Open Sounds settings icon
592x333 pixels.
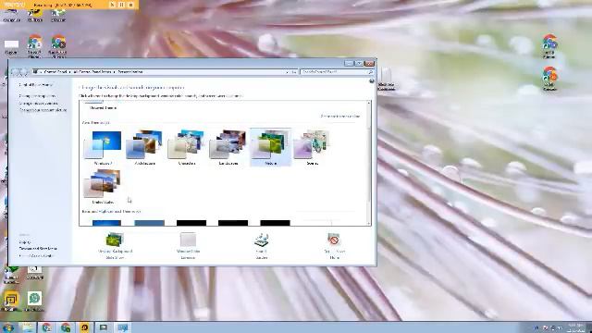point(261,240)
